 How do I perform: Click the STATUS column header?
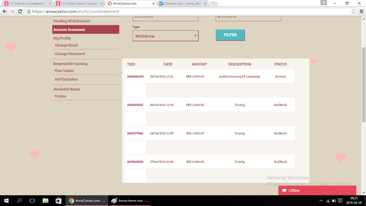coord(281,64)
